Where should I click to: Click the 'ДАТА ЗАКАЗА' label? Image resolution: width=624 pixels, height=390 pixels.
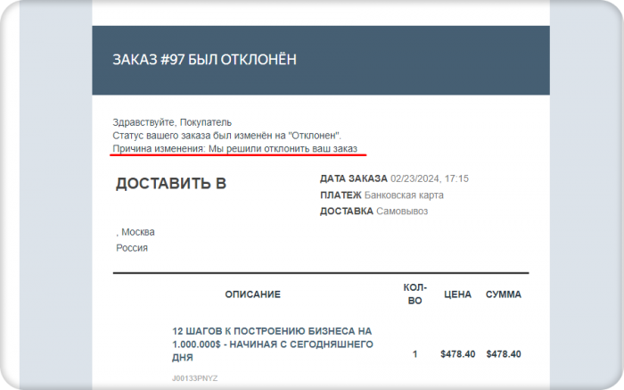(353, 178)
